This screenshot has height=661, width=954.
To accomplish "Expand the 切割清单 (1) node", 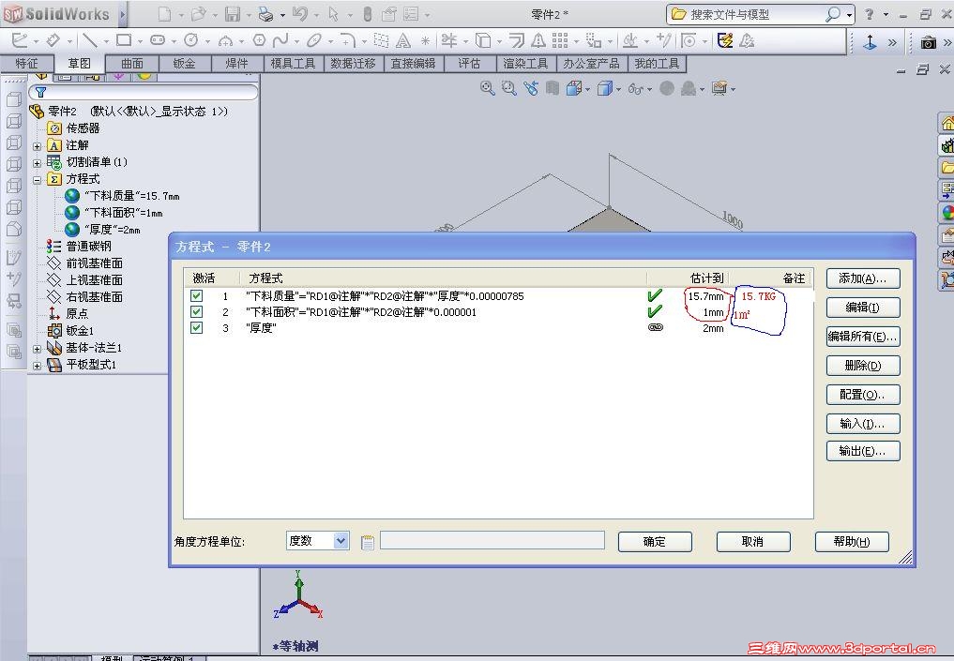I will [38, 163].
